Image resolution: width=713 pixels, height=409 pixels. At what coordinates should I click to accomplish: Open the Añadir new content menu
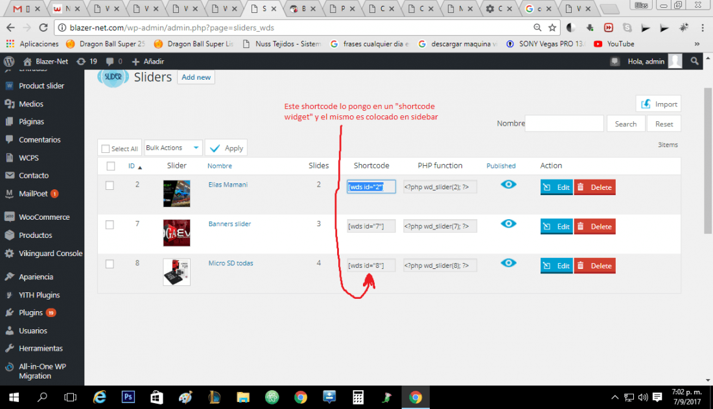tap(148, 62)
